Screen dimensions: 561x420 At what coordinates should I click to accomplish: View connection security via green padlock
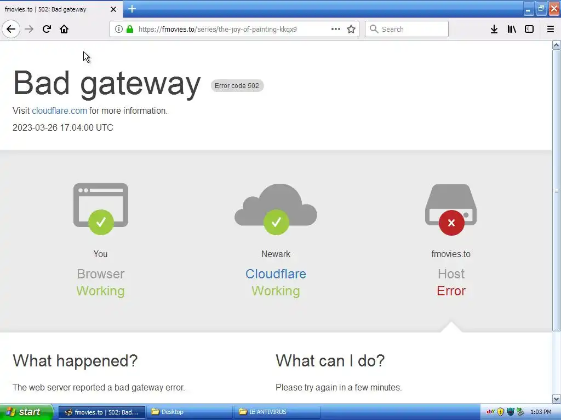[130, 30]
